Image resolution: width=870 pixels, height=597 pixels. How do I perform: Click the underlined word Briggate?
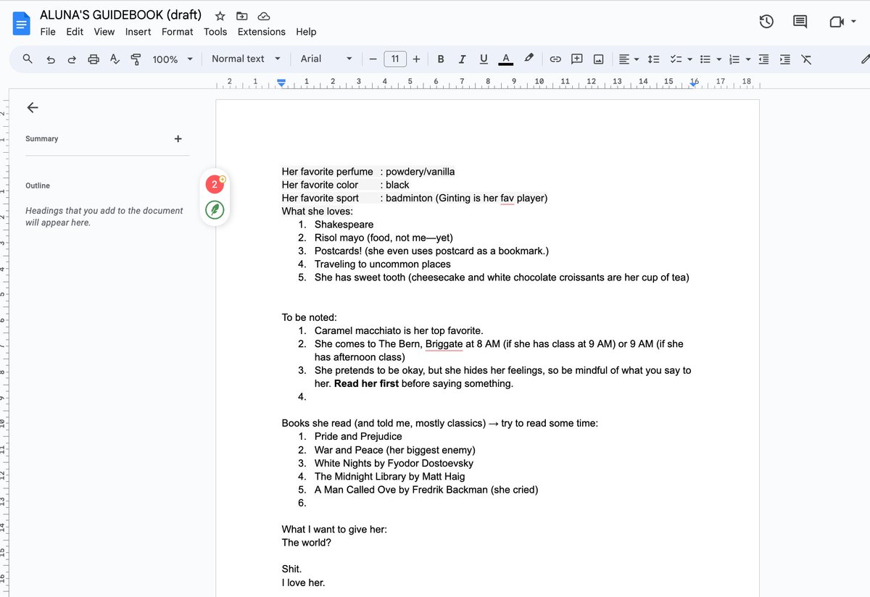tap(444, 344)
